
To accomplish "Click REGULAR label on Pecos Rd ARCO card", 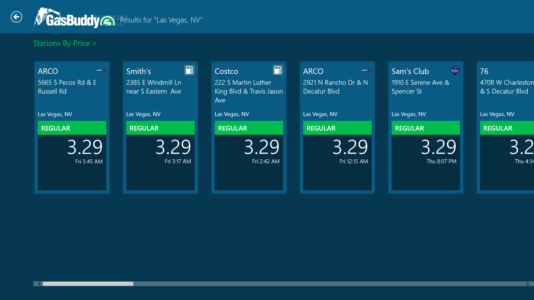I will pyautogui.click(x=56, y=128).
